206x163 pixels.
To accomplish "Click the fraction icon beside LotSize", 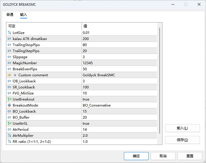I will click(10, 33).
